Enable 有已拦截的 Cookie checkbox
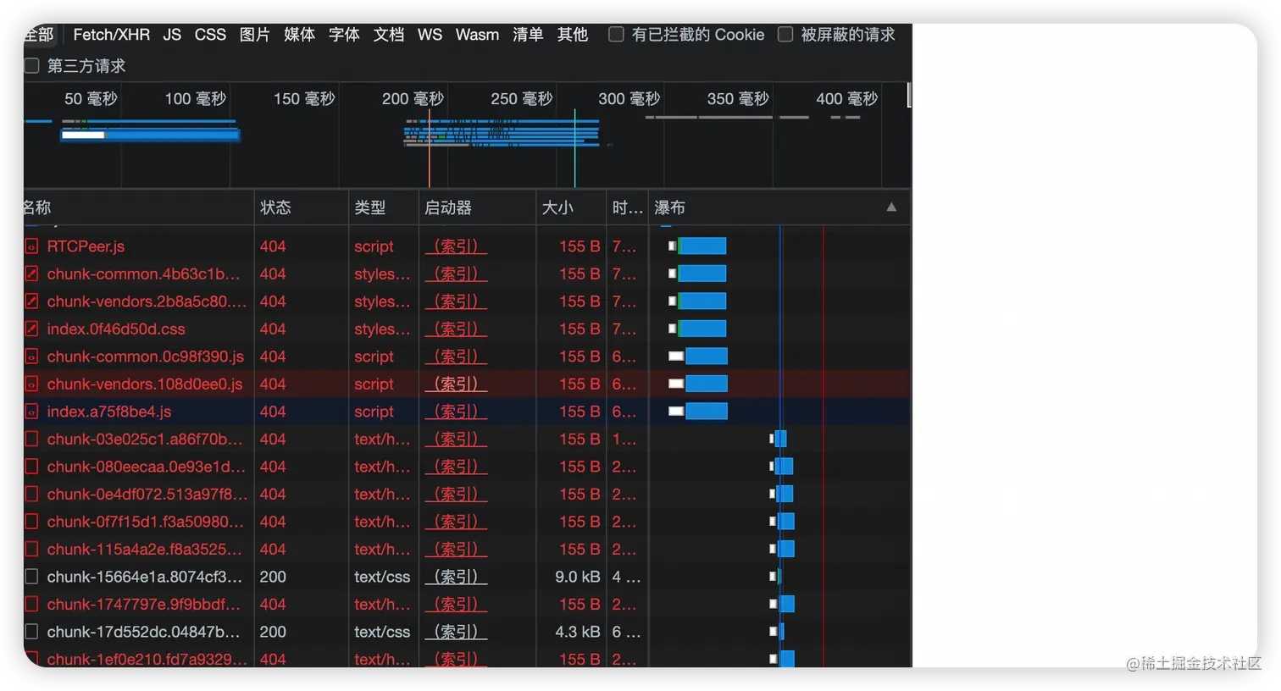Viewport: 1281px width, 691px height. tap(617, 35)
